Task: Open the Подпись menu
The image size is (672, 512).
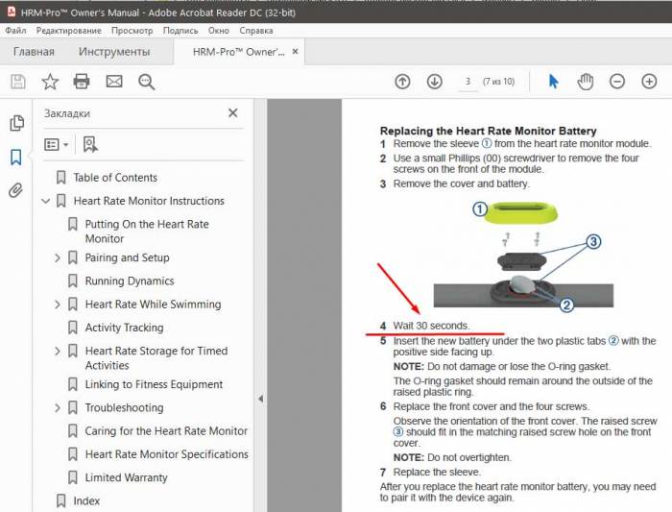Action: click(180, 31)
